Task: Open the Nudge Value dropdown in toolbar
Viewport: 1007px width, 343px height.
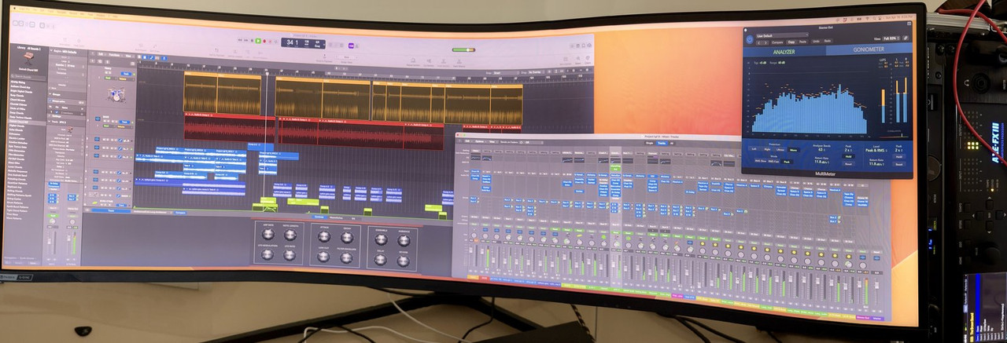Action: [x=345, y=57]
